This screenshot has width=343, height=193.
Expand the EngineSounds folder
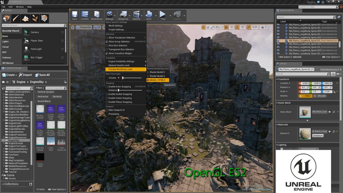pyautogui.click(x=4, y=143)
